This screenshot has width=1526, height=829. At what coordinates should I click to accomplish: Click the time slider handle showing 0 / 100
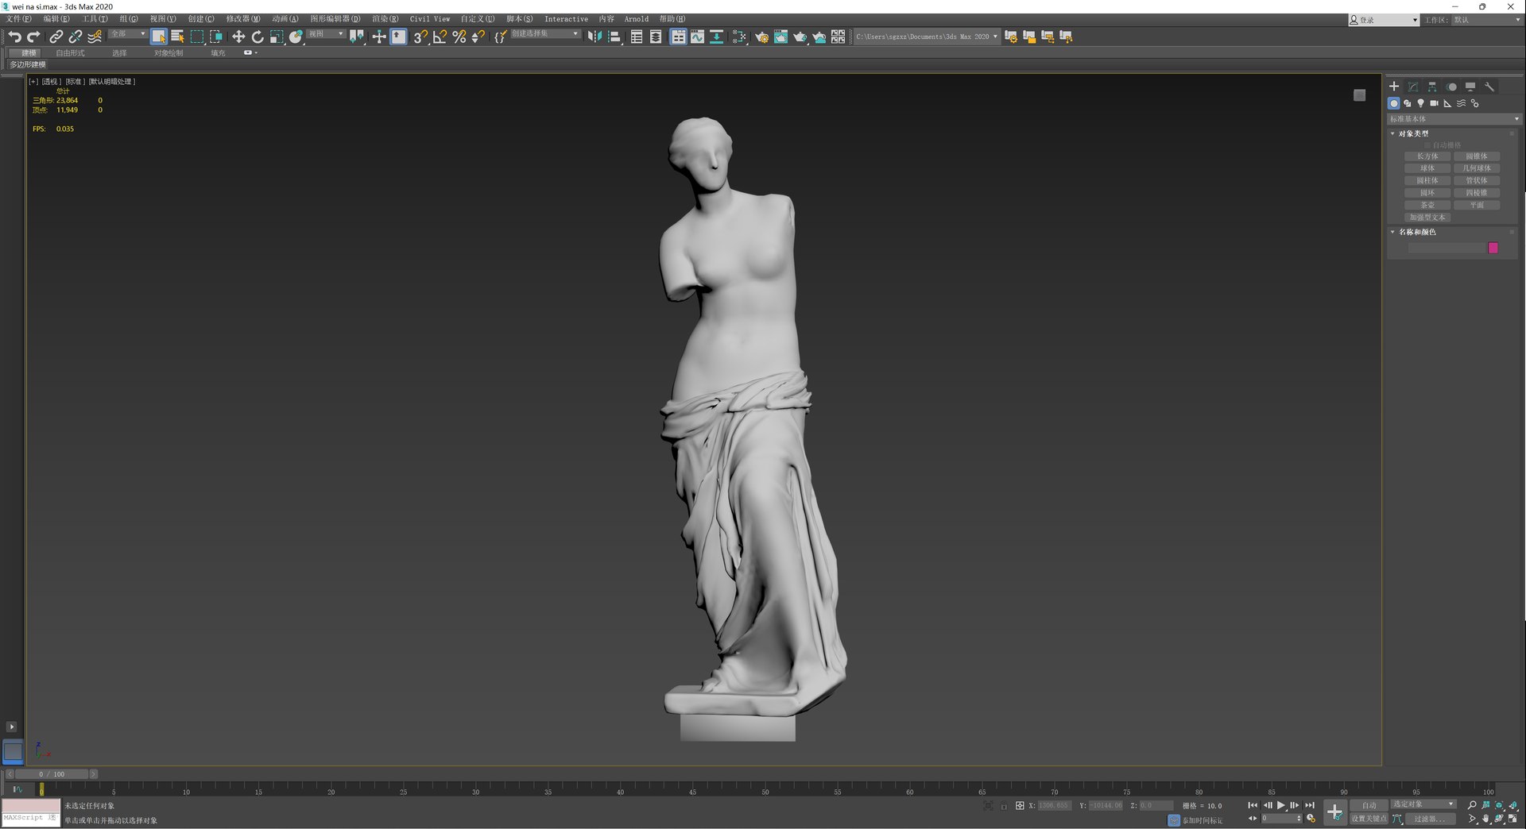point(52,774)
